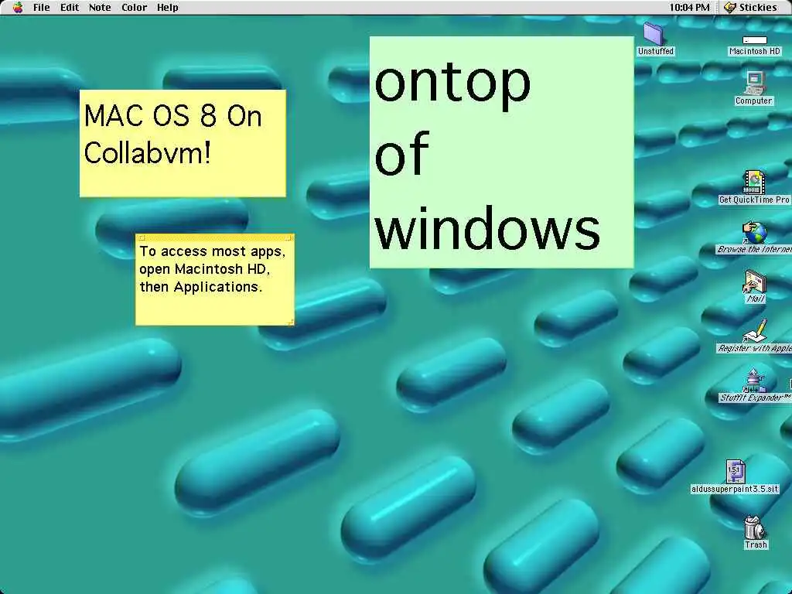Screen dimensions: 792x594
Task: Open the Color menu
Action: 134,7
